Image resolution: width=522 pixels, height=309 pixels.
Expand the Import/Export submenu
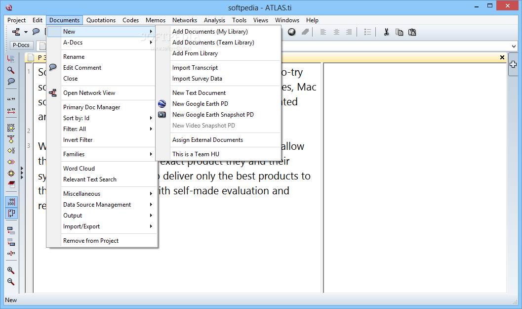(101, 226)
